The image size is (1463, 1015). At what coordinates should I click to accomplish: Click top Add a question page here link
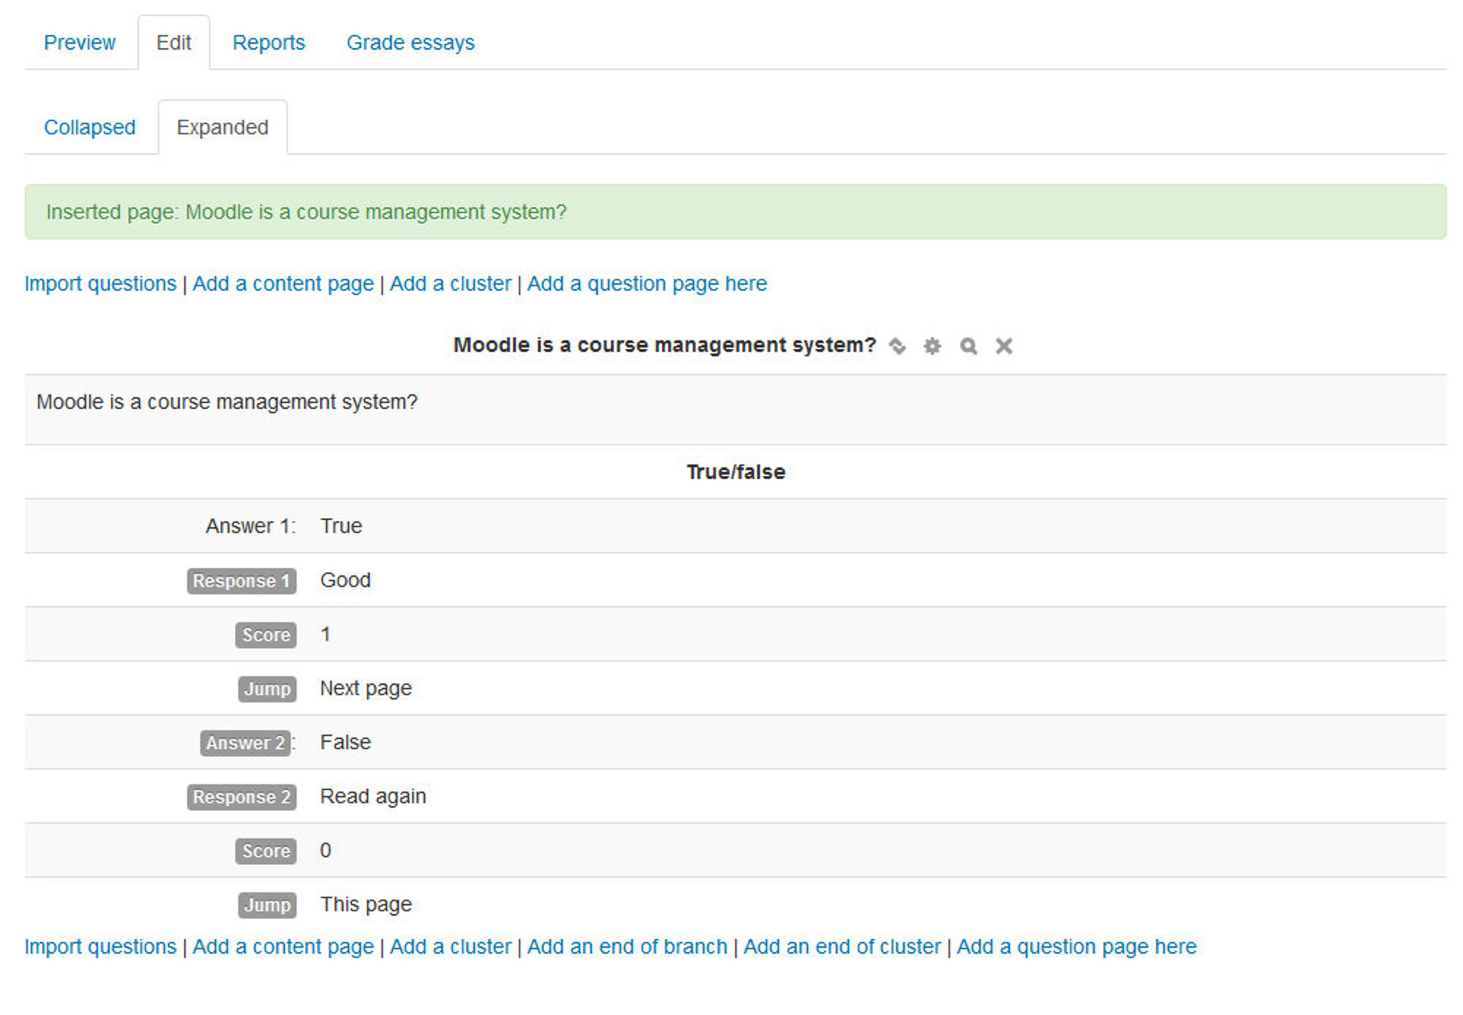647,283
